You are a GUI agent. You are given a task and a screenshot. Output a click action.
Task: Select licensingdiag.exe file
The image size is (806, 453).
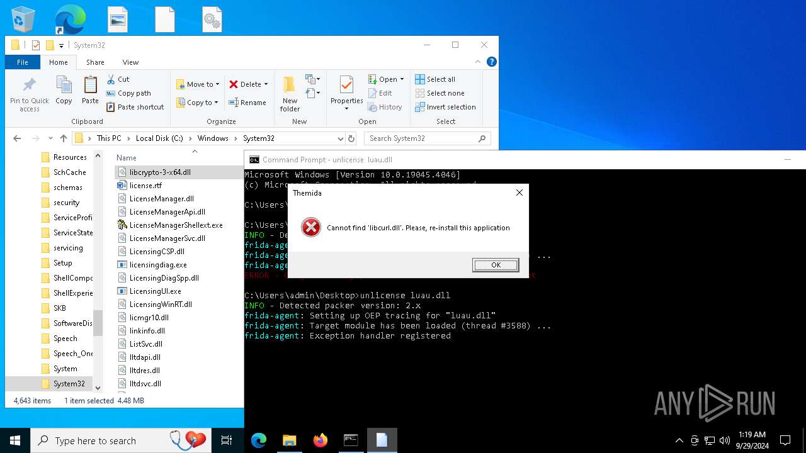click(x=158, y=264)
